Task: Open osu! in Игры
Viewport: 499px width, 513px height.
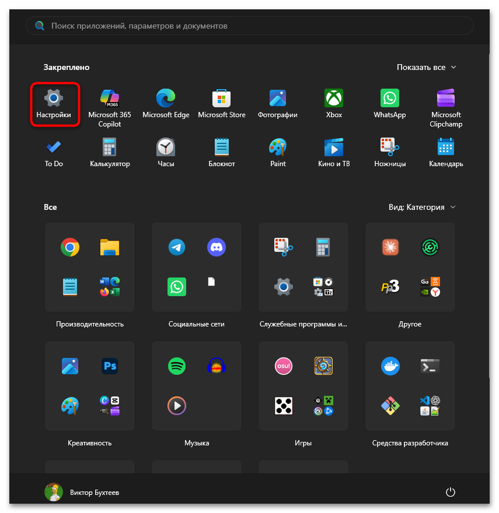Action: click(x=284, y=366)
